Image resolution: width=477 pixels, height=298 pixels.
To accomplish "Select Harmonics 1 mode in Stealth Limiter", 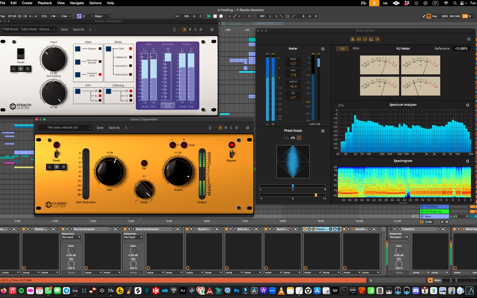I will pyautogui.click(x=131, y=66).
